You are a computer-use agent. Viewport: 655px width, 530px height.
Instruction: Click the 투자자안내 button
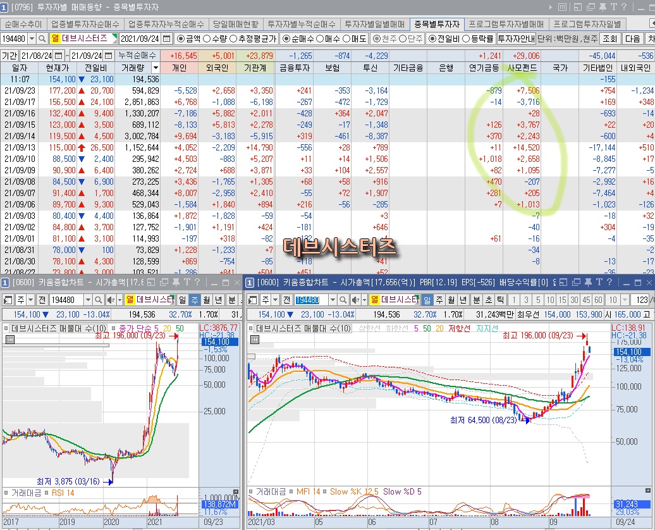(x=517, y=39)
